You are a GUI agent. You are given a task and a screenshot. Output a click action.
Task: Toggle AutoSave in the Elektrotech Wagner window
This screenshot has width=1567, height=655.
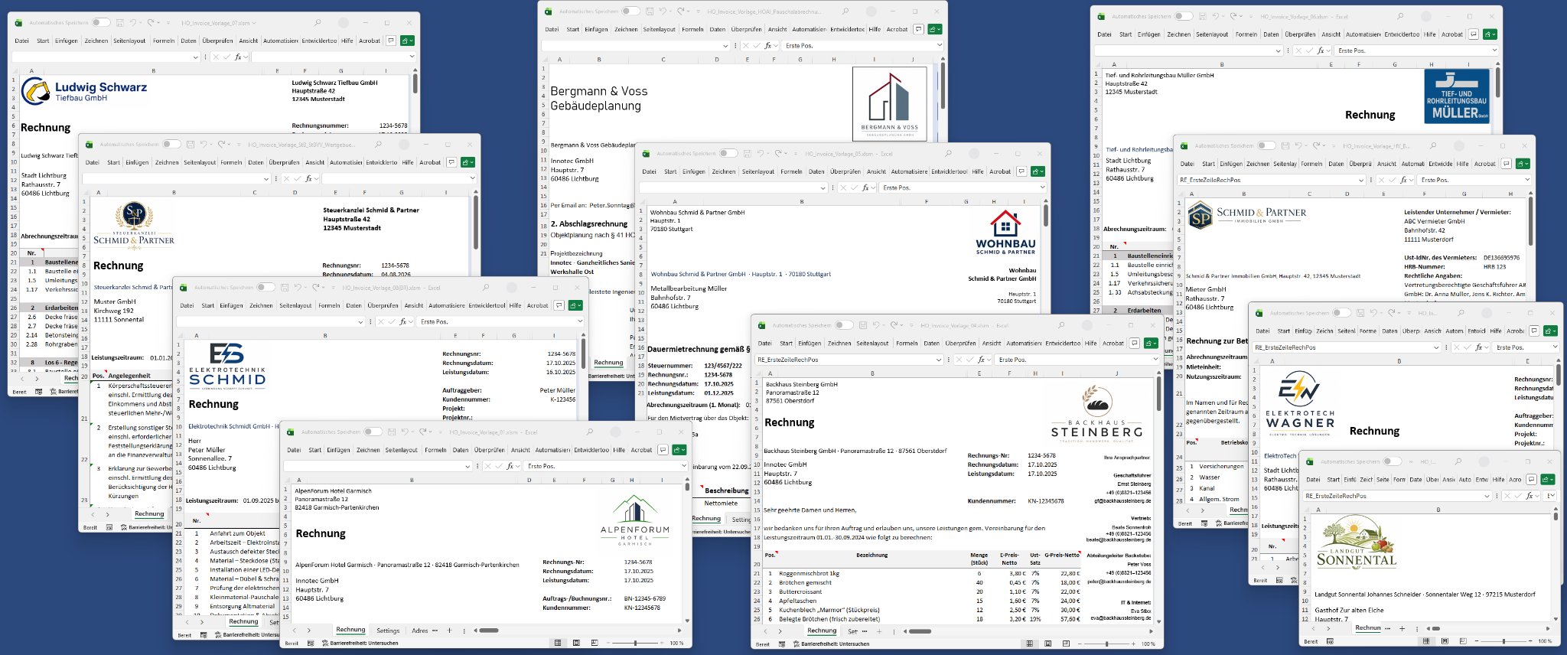(1341, 312)
